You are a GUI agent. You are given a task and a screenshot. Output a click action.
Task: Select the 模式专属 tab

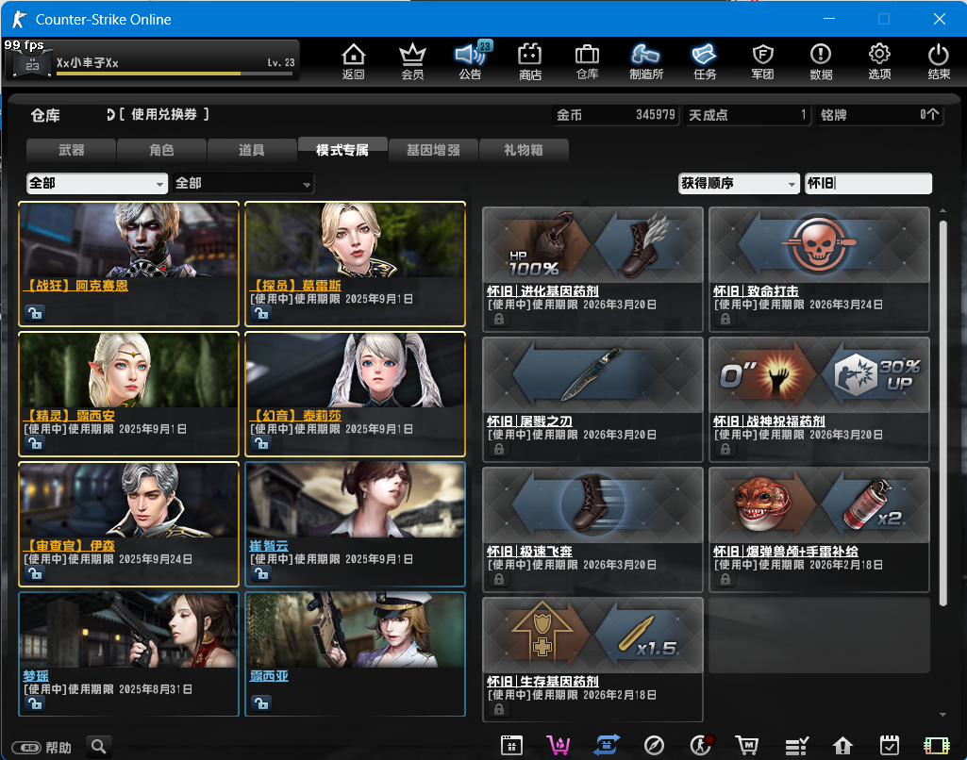[x=342, y=149]
